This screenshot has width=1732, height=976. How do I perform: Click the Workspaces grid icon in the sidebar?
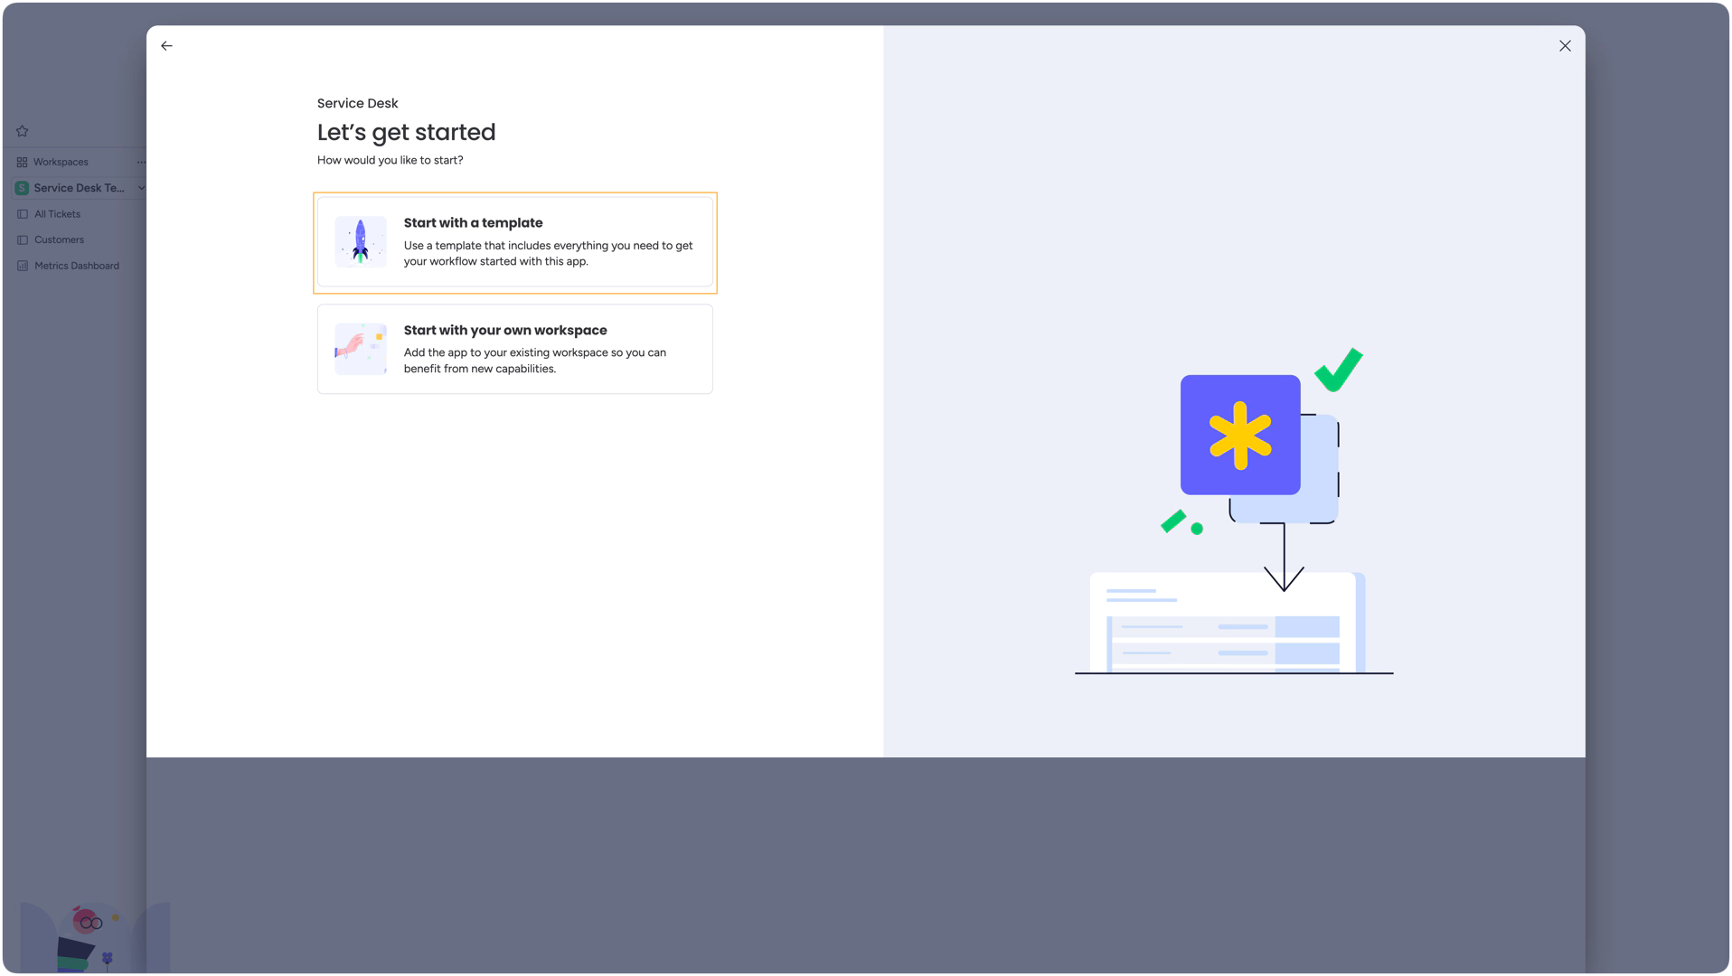coord(22,163)
